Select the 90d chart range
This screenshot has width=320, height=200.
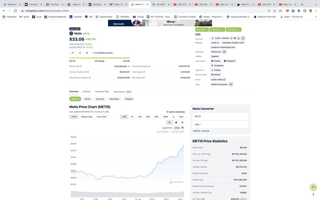click(156, 117)
